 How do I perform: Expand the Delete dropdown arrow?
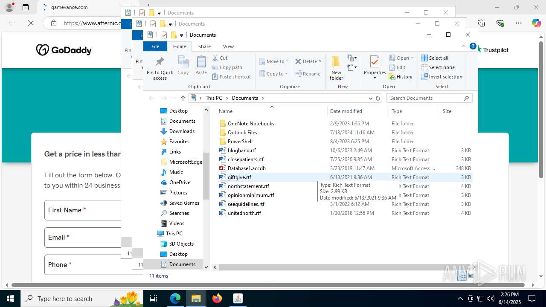coord(320,61)
